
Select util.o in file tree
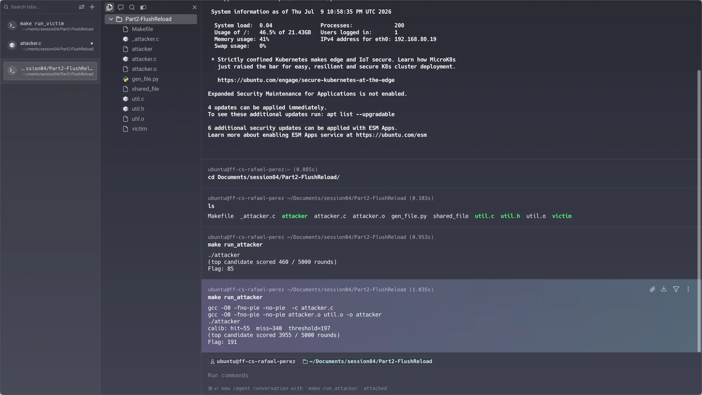click(138, 119)
